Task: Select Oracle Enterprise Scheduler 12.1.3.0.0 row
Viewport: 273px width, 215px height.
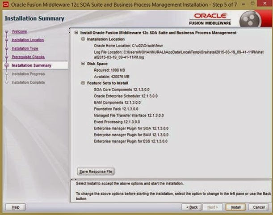Action: click(126, 96)
